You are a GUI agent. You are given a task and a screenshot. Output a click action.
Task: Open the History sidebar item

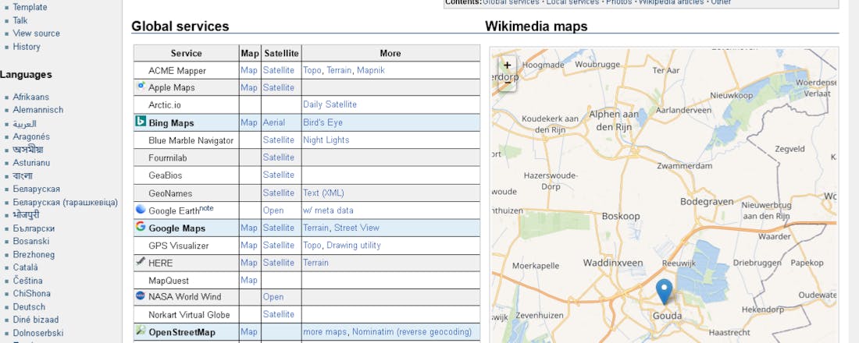click(27, 47)
